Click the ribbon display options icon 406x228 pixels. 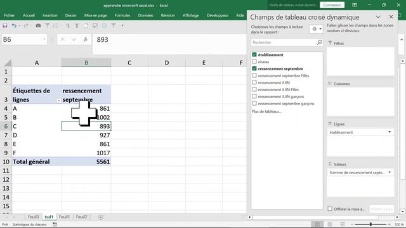[355, 5]
